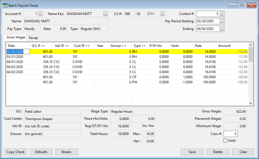This screenshot has height=159, width=259.
Task: Click the Type >> column header
Action: (x=140, y=46)
